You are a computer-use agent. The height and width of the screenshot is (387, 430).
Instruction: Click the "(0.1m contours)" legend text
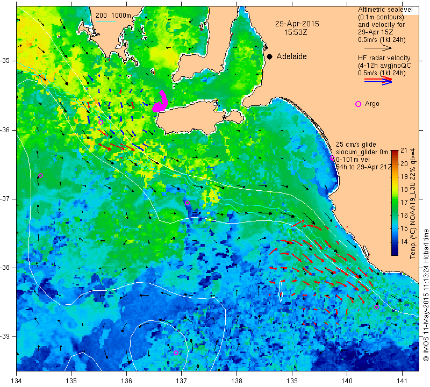[381, 17]
